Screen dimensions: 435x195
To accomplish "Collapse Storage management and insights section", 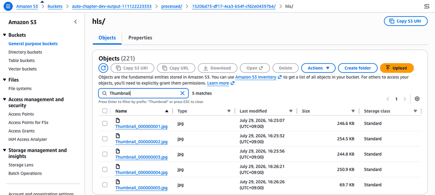I will pyautogui.click(x=4, y=150).
